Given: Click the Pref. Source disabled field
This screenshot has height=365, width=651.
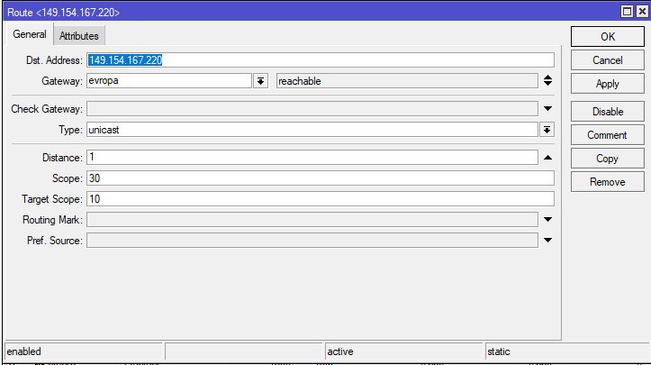Looking at the screenshot, I should (312, 241).
